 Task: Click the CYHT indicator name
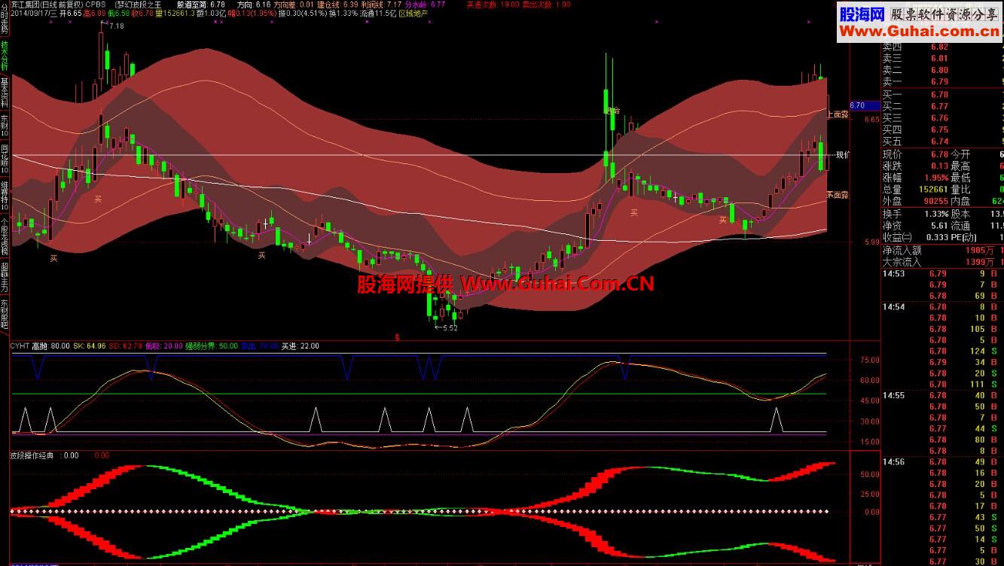pyautogui.click(x=20, y=346)
